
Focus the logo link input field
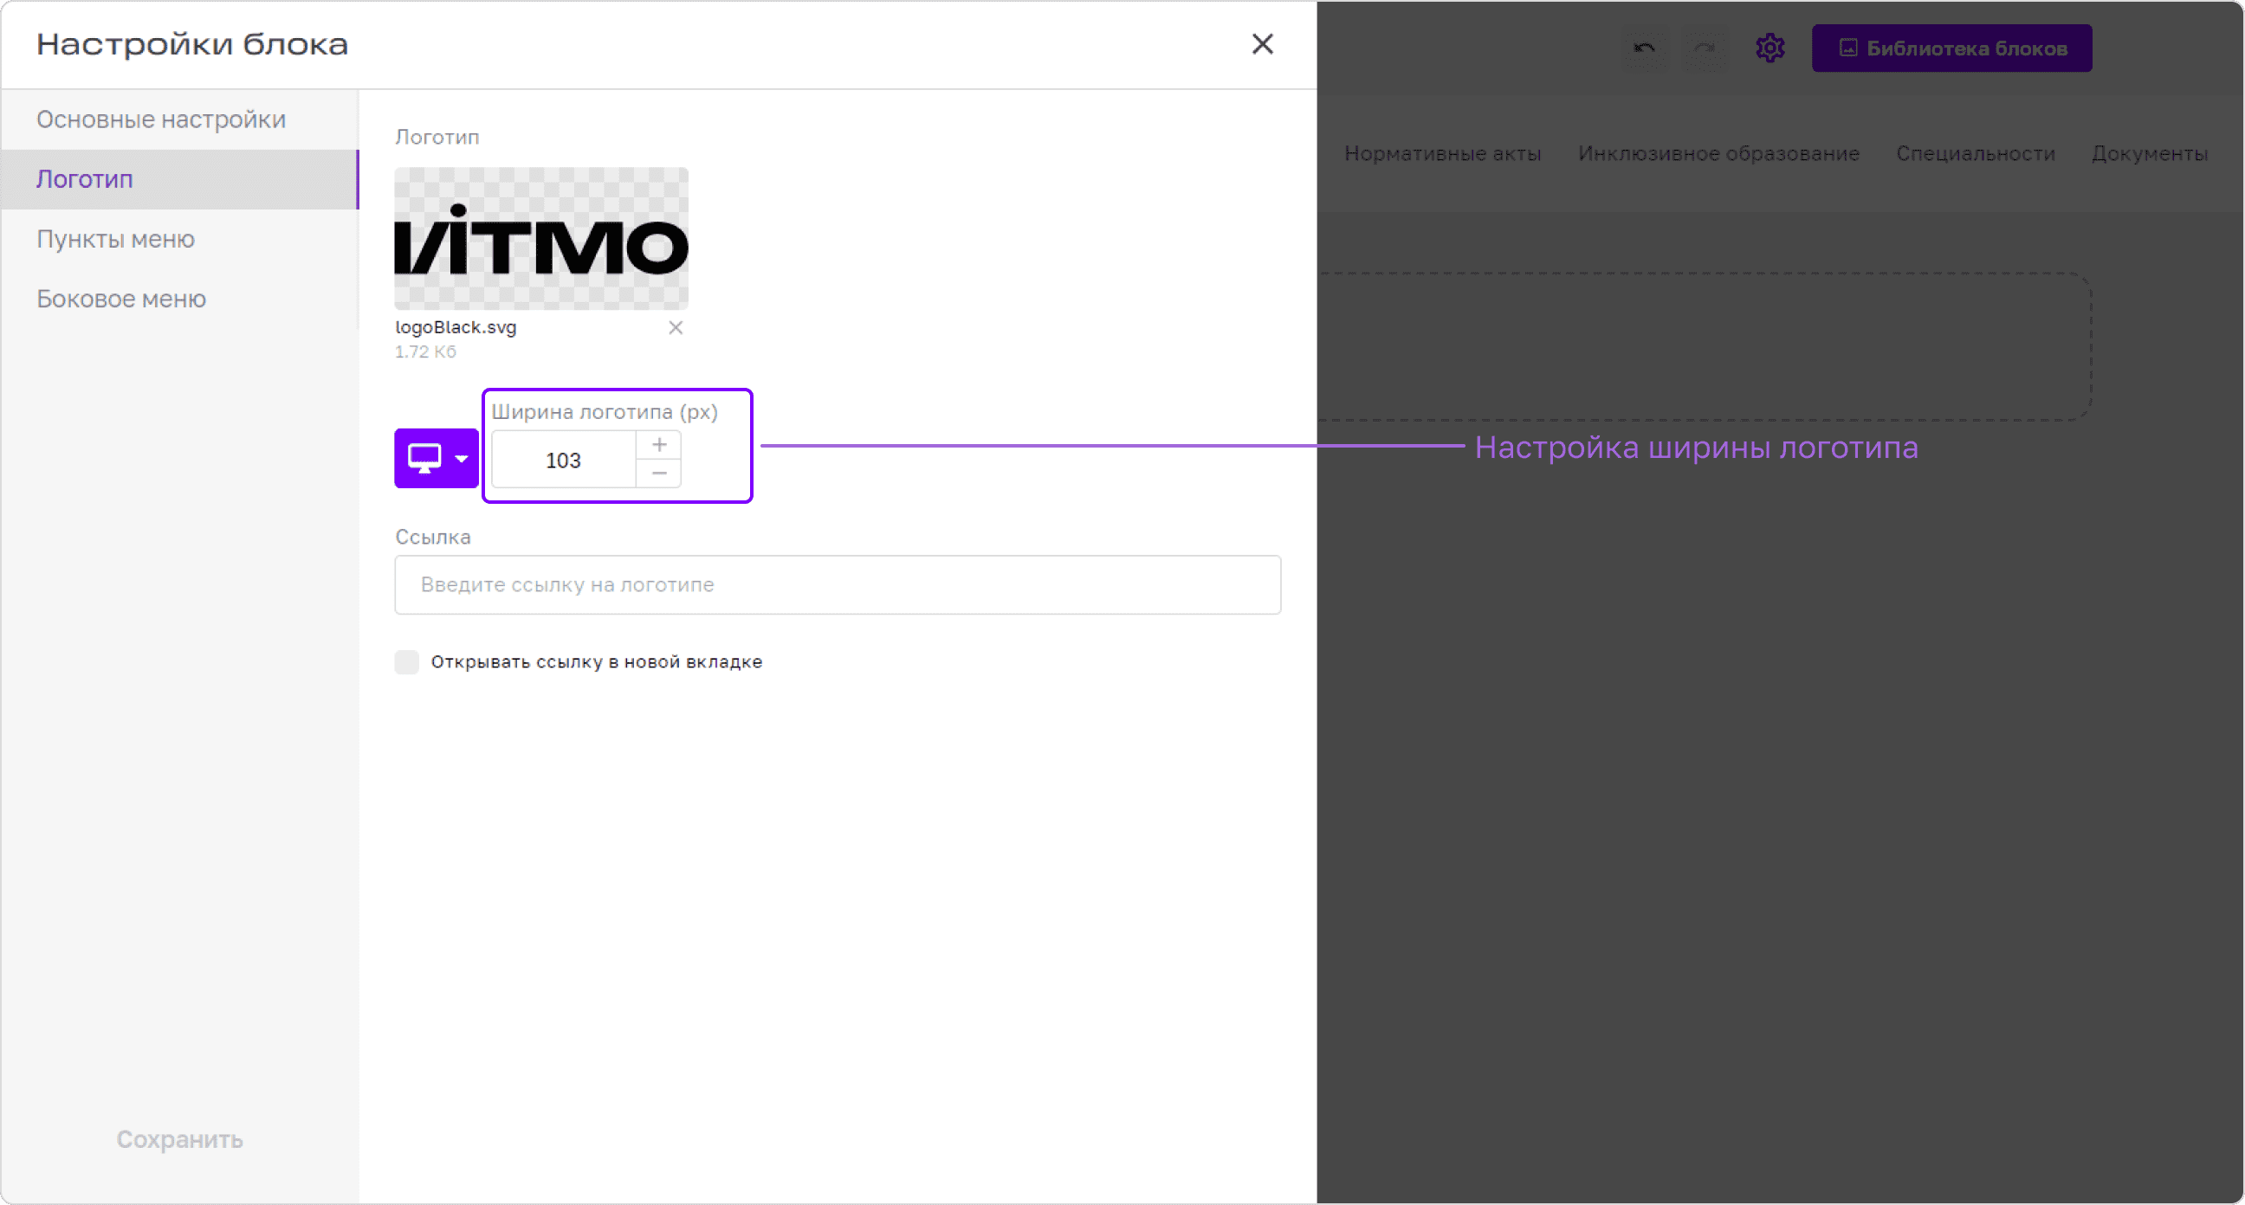[838, 584]
